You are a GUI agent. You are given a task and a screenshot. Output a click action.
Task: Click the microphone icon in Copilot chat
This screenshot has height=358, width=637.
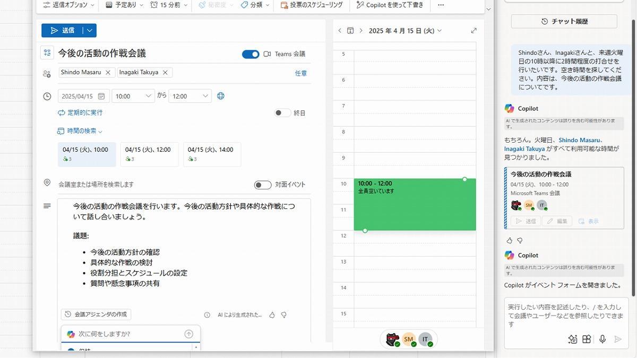[602, 339]
